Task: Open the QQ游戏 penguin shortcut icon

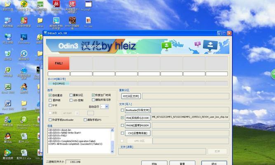Action: coord(24,87)
